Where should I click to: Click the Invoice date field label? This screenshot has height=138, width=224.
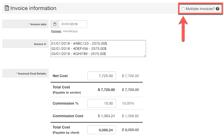click(38, 24)
